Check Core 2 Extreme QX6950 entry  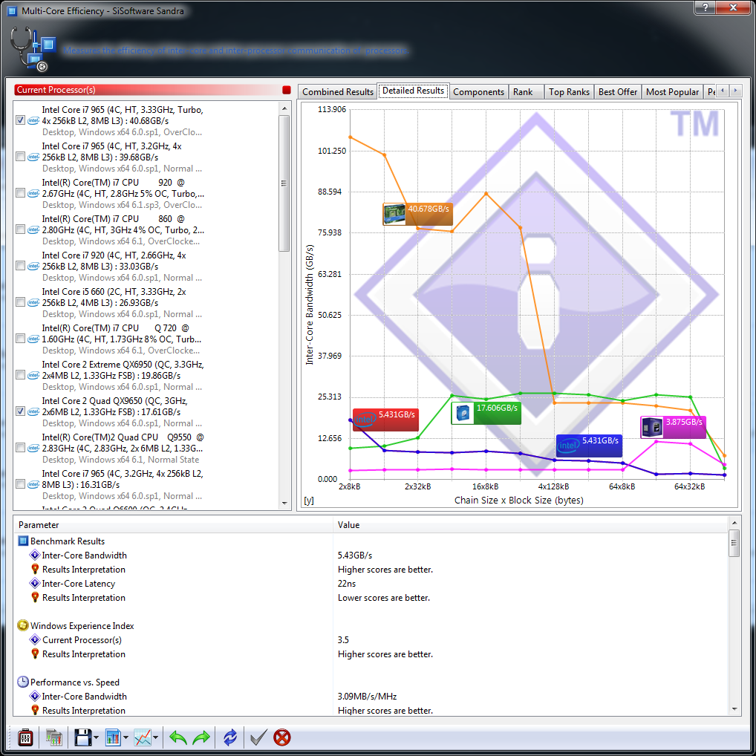pos(20,374)
